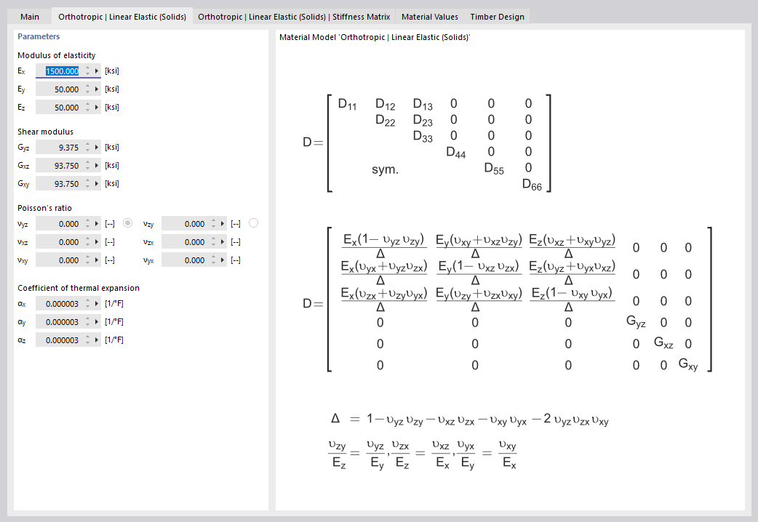Select the radio button beside the νyz row
758x522 pixels.
[x=128, y=223]
